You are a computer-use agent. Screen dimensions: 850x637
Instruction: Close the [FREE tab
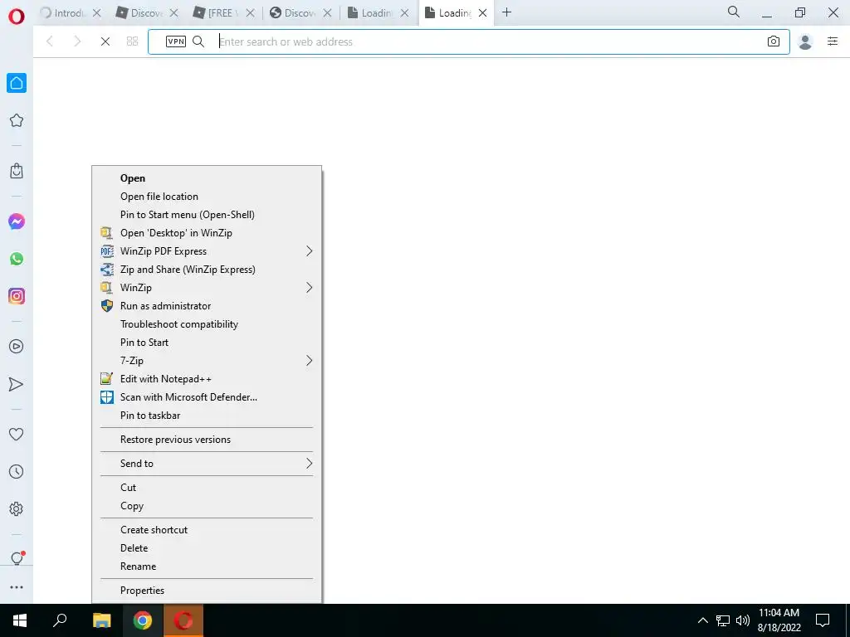pos(250,12)
